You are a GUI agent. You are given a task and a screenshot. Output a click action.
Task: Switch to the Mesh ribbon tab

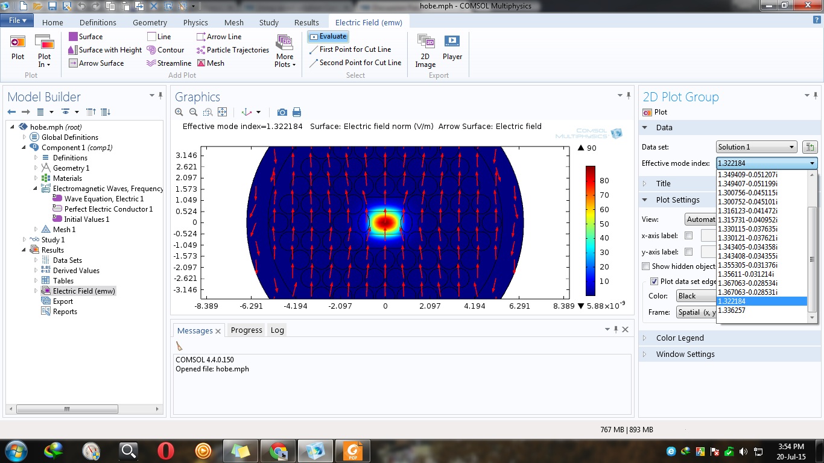(x=234, y=22)
